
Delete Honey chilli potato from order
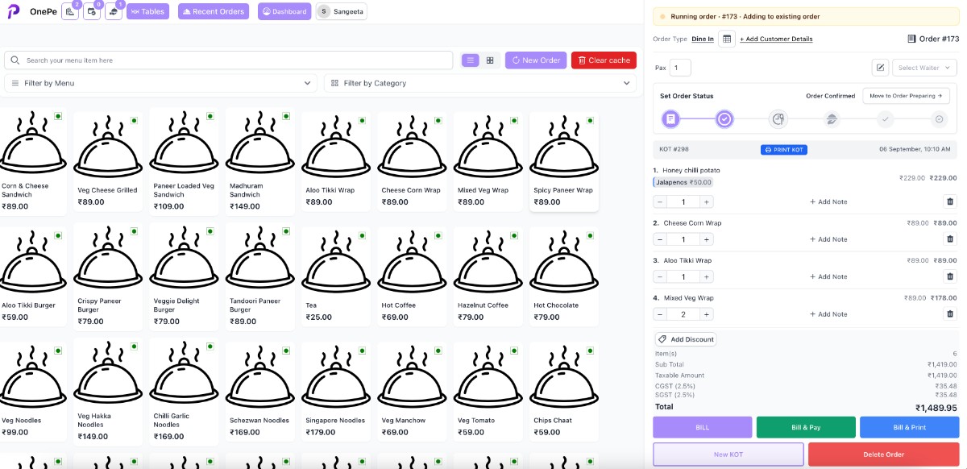point(949,201)
